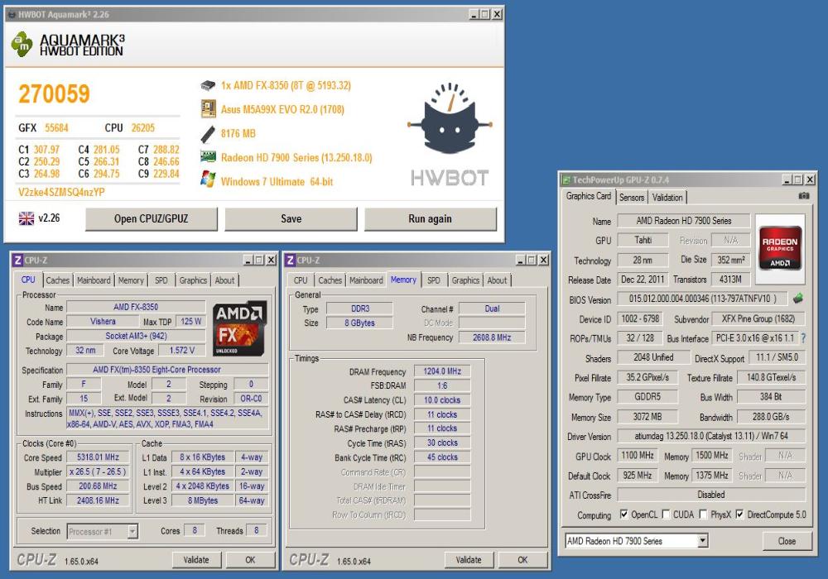Open Graphics tab in CPU-Z Memory window

click(465, 280)
